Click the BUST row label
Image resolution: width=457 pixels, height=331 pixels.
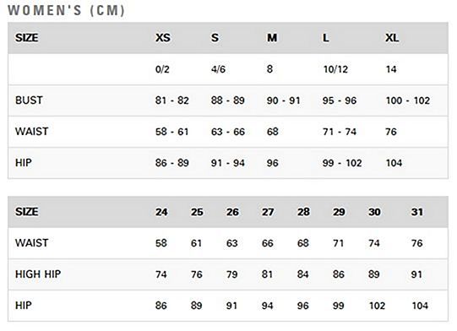click(29, 100)
